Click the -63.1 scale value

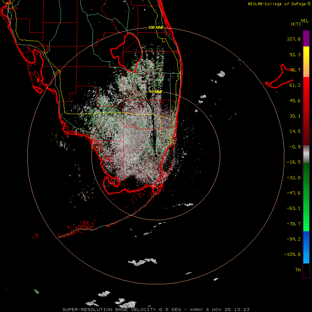pos(294,208)
